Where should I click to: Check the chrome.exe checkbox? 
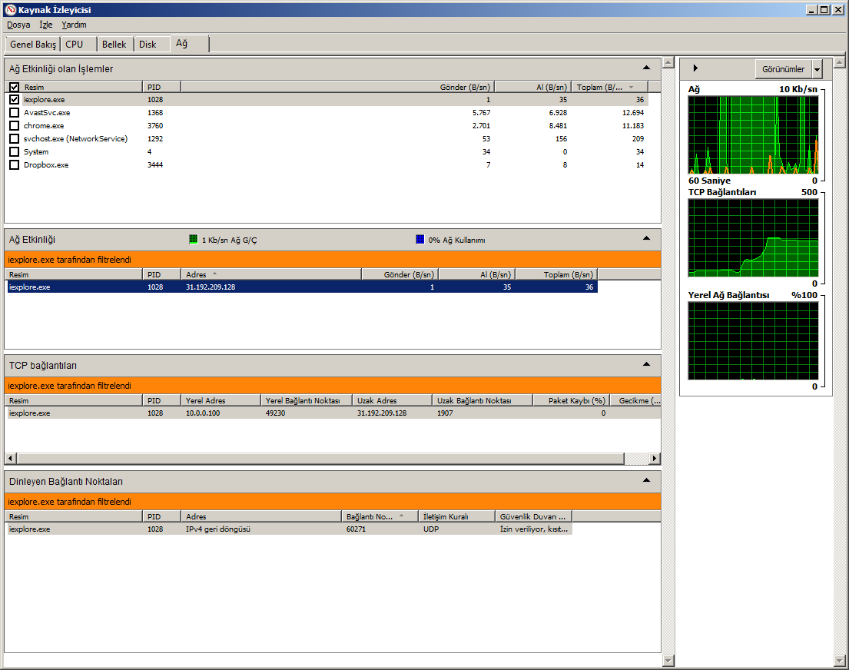(15, 126)
